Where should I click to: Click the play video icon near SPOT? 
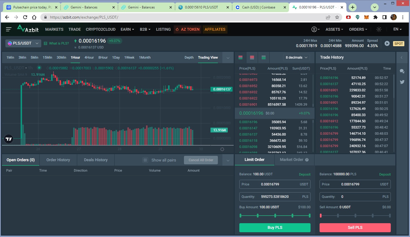tap(387, 43)
